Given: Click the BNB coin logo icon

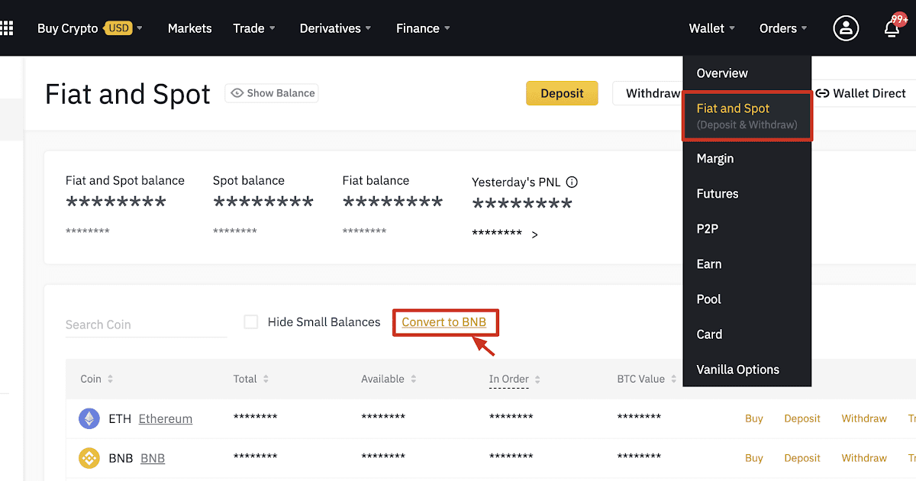Looking at the screenshot, I should pos(89,458).
